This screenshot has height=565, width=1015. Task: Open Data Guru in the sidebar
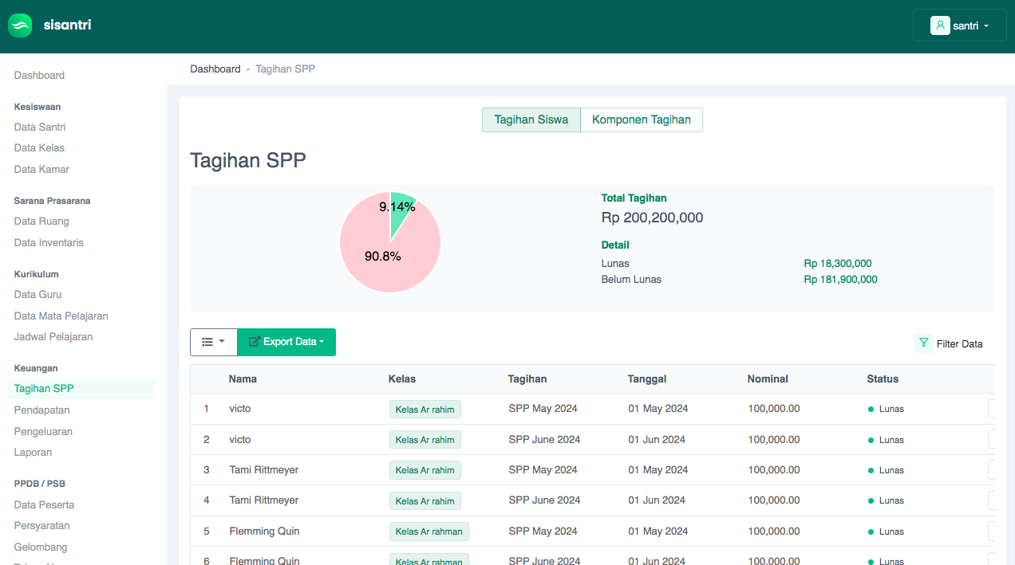pos(38,294)
